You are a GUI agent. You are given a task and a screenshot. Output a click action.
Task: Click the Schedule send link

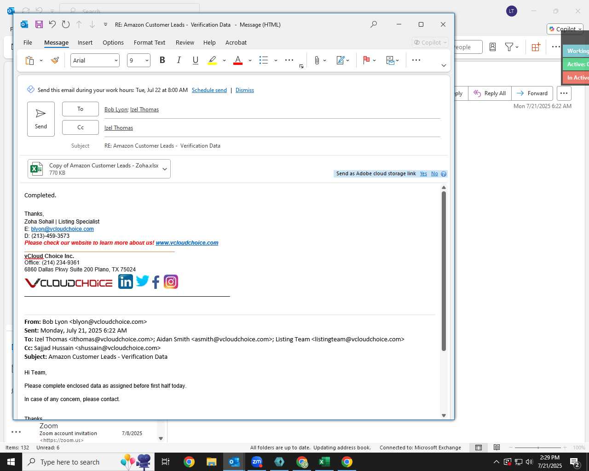point(209,90)
